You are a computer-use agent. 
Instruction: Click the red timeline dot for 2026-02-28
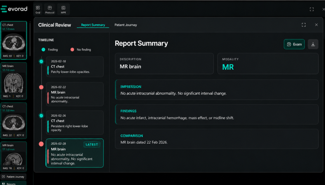[x=41, y=144]
